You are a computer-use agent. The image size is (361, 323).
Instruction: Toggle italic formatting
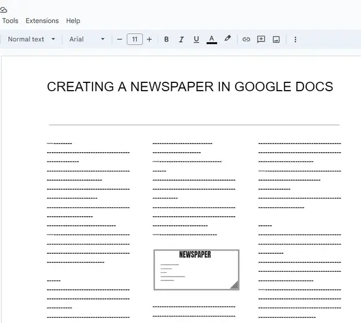(181, 39)
